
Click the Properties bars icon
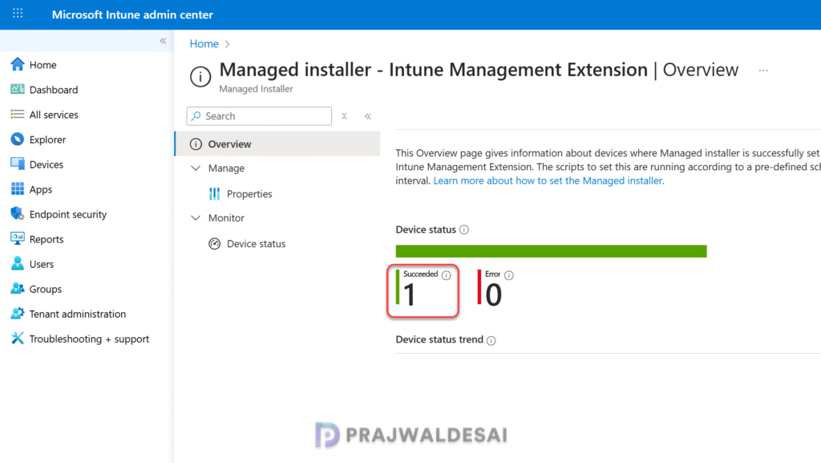pyautogui.click(x=214, y=194)
